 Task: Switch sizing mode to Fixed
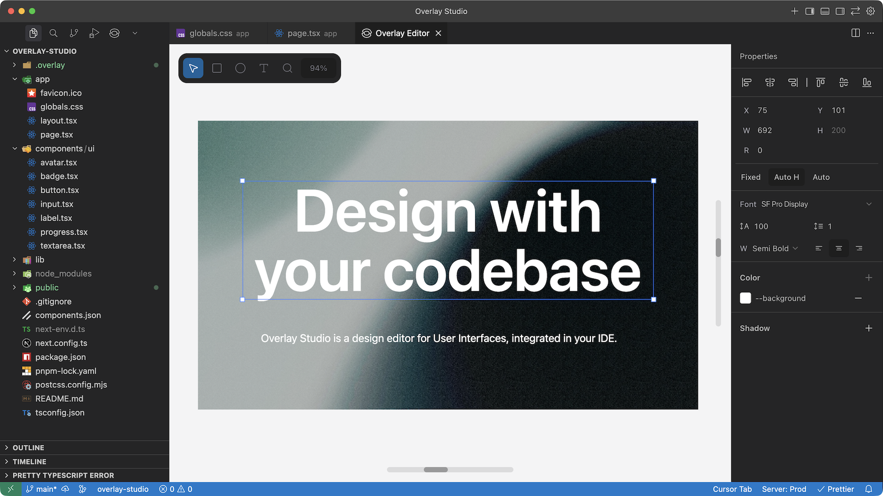point(751,177)
